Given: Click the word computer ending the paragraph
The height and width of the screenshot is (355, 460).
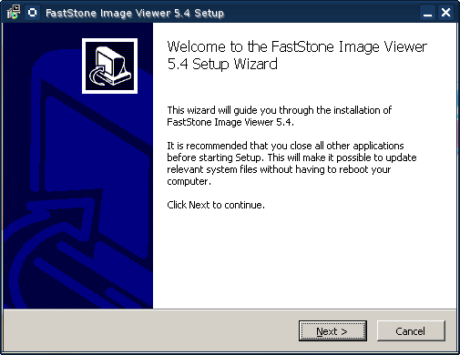Looking at the screenshot, I should coord(188,182).
